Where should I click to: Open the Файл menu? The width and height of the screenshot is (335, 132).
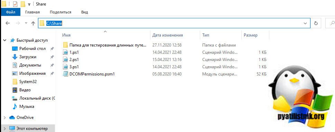[10, 12]
